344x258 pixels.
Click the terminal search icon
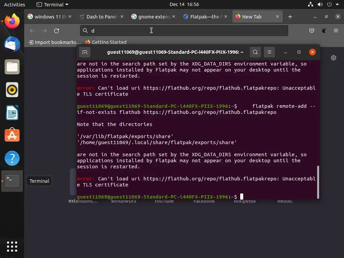(x=255, y=52)
